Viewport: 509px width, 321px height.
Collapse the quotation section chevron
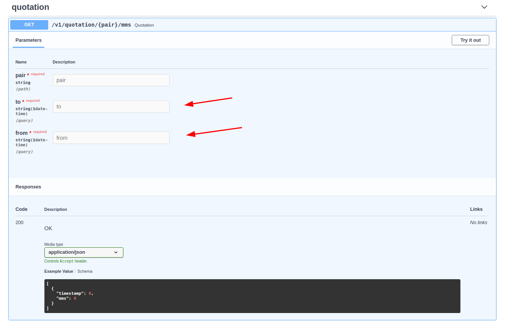click(484, 7)
